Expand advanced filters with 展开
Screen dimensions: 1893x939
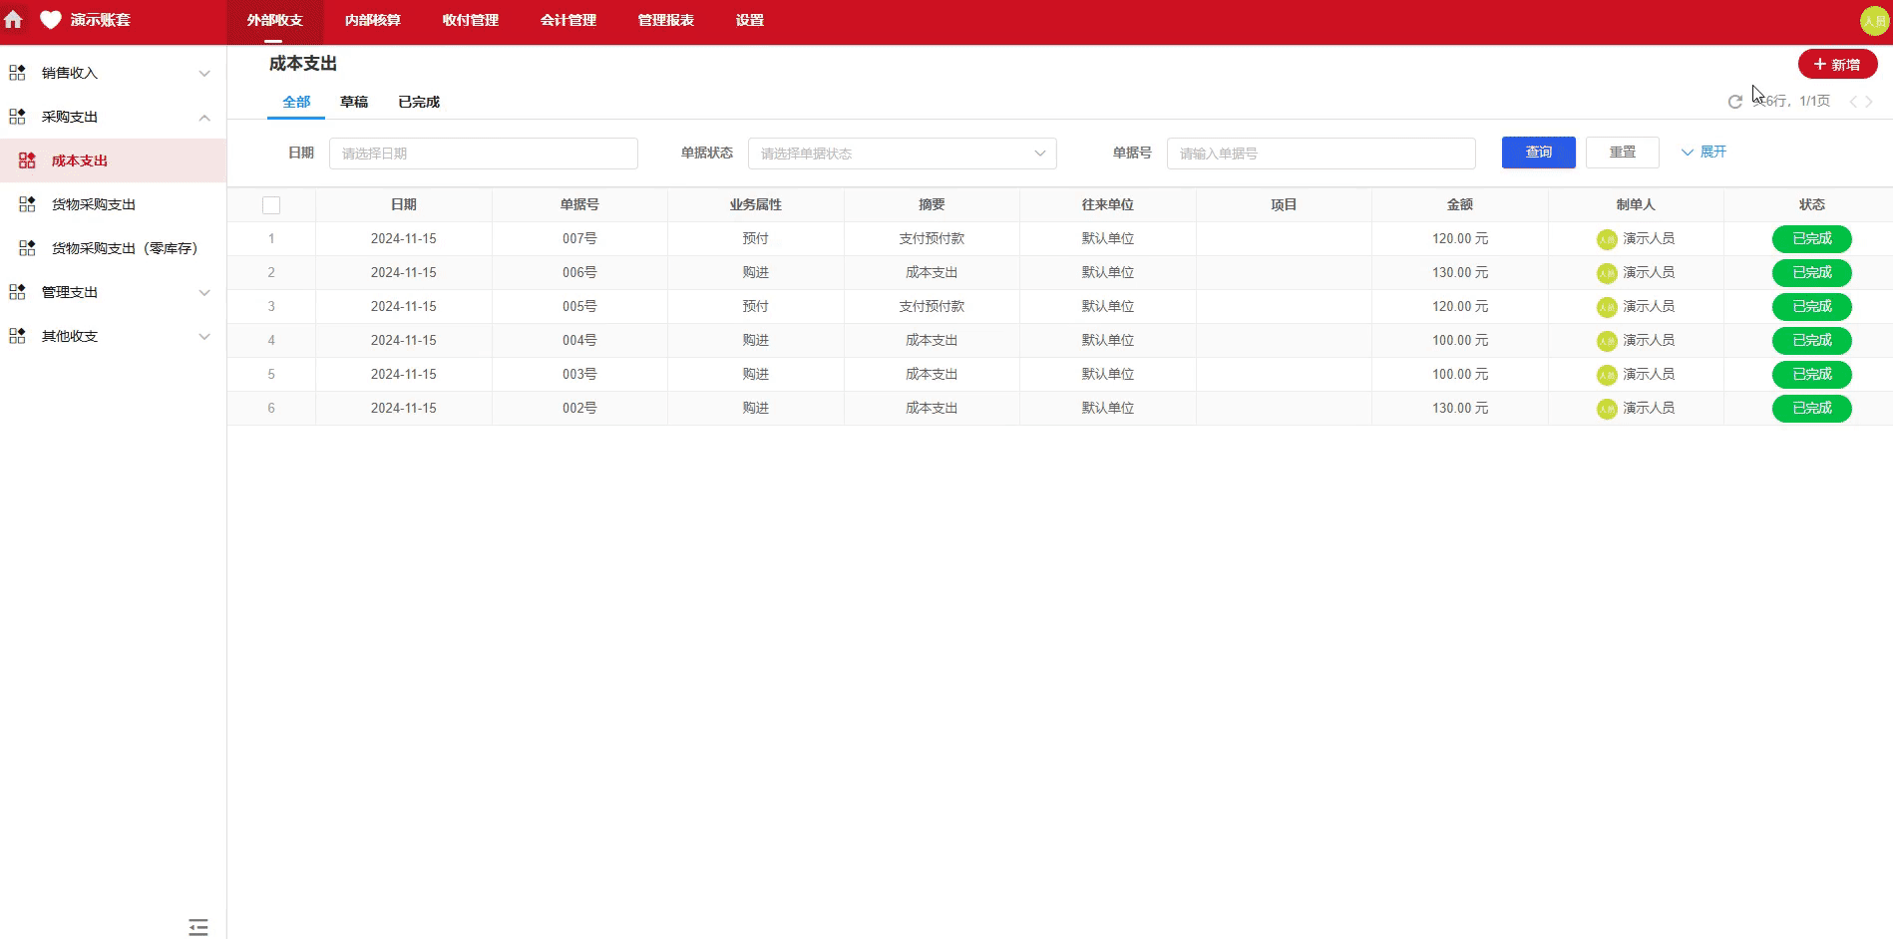click(1703, 152)
